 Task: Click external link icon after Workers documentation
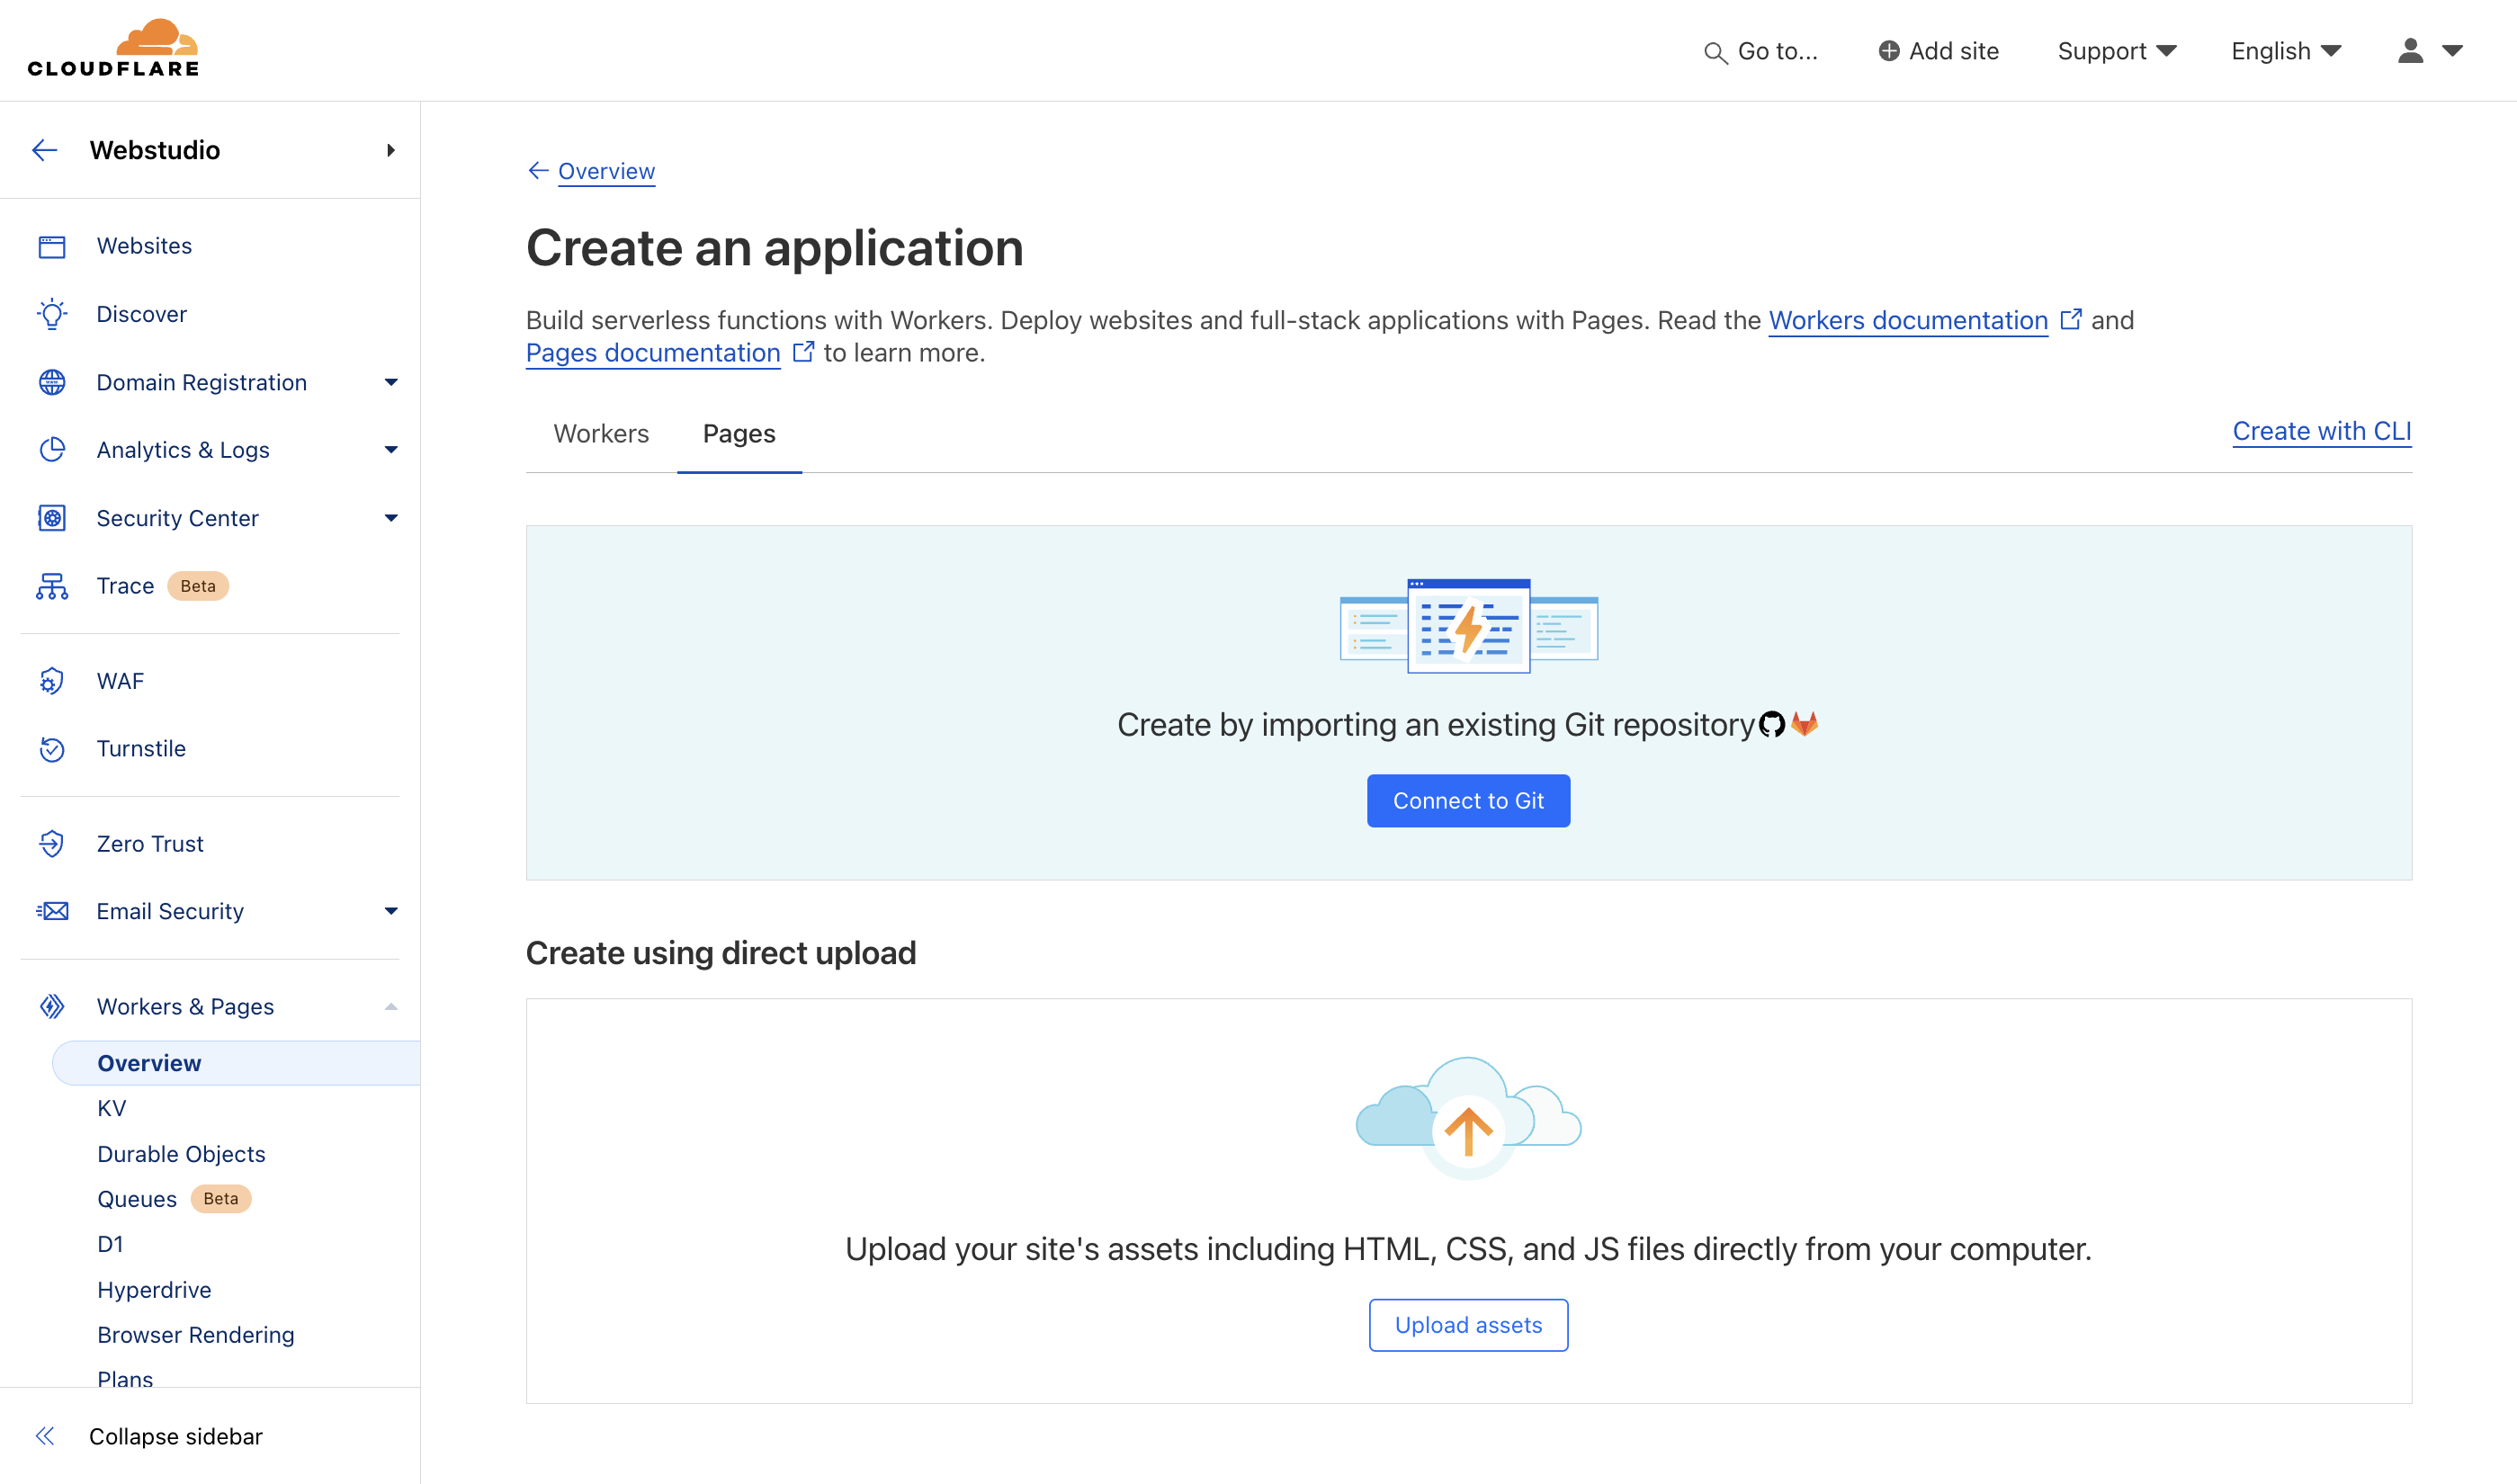(2070, 319)
